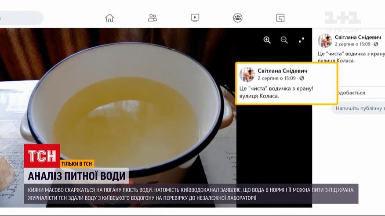This screenshot has height=216, width=385.
Task: Click the author name inside the yellow callout
Action: pos(282,71)
